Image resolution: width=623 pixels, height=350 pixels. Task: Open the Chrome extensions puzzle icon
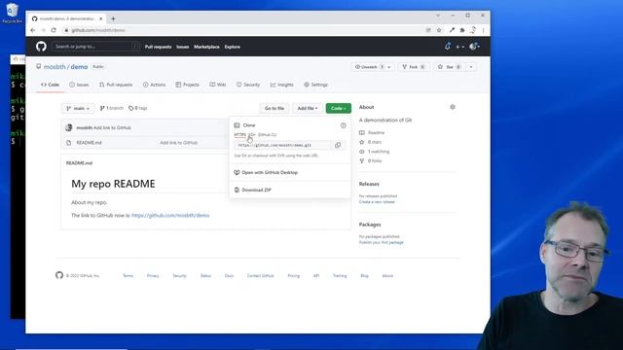point(462,30)
